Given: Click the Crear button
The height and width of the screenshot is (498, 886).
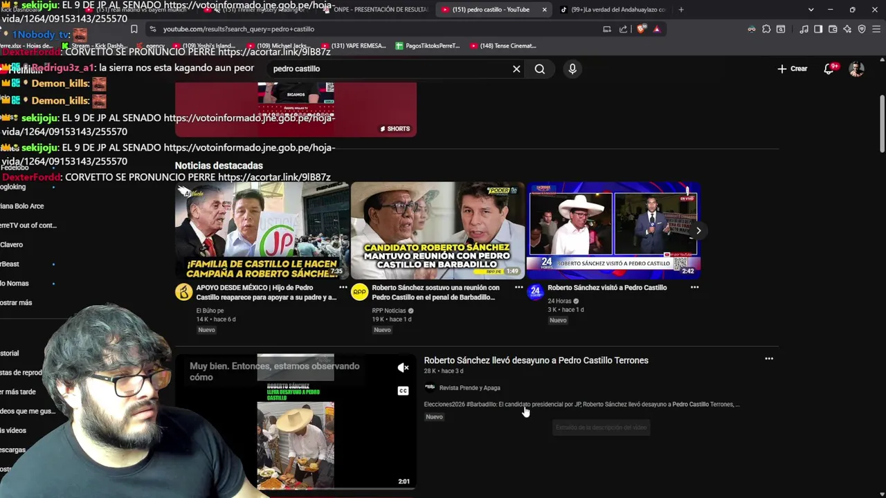Looking at the screenshot, I should tap(793, 68).
